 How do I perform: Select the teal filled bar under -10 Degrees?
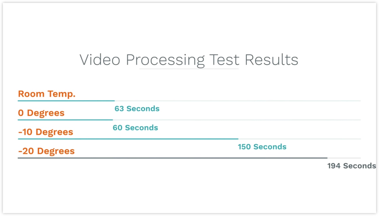pyautogui.click(x=128, y=139)
